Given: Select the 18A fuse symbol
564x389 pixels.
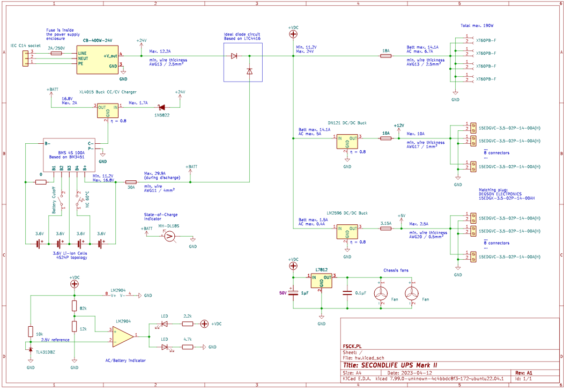Looking at the screenshot, I should 385,55.
